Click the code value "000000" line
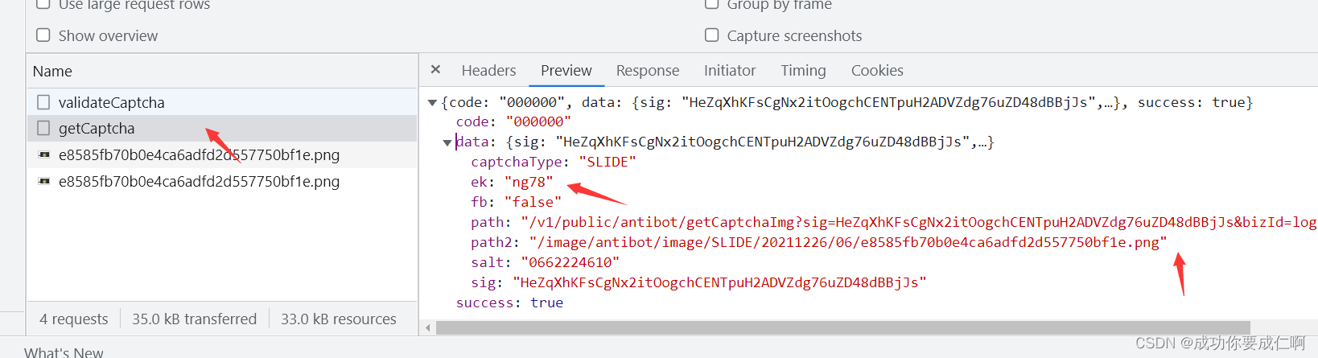The width and height of the screenshot is (1318, 358). 513,121
